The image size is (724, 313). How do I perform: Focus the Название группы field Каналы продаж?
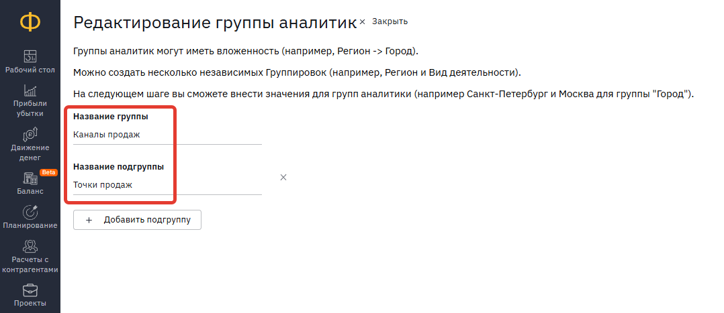[167, 135]
